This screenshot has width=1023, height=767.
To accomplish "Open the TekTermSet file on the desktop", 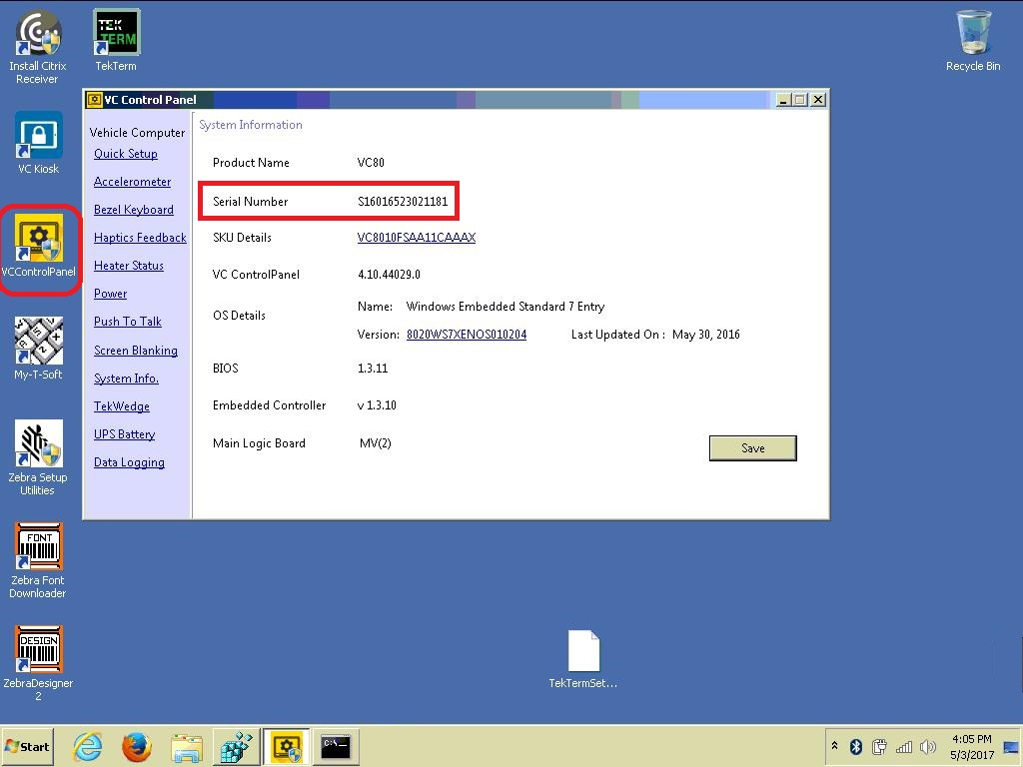I will coord(583,652).
